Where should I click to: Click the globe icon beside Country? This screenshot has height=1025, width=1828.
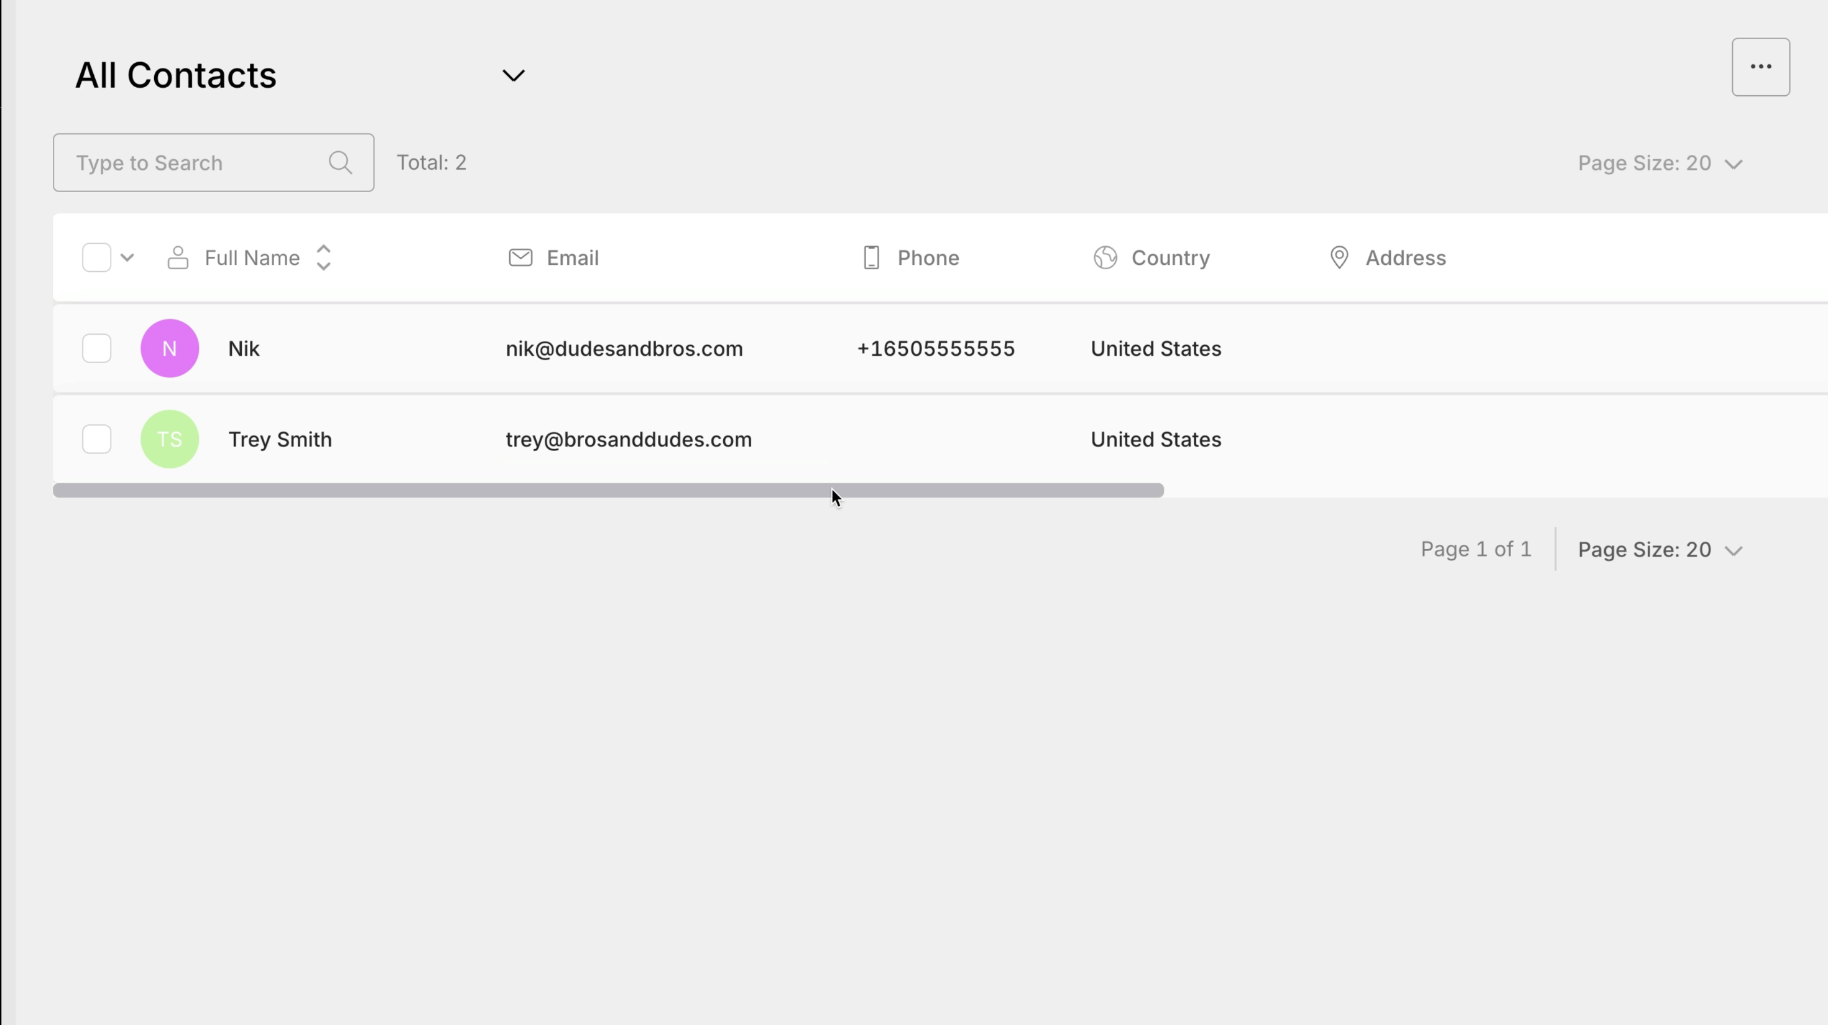[1104, 257]
